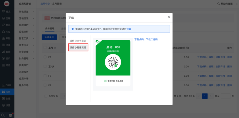239x118 pixels.
Task: Click next page arrow in pagination
Action: coord(211,96)
